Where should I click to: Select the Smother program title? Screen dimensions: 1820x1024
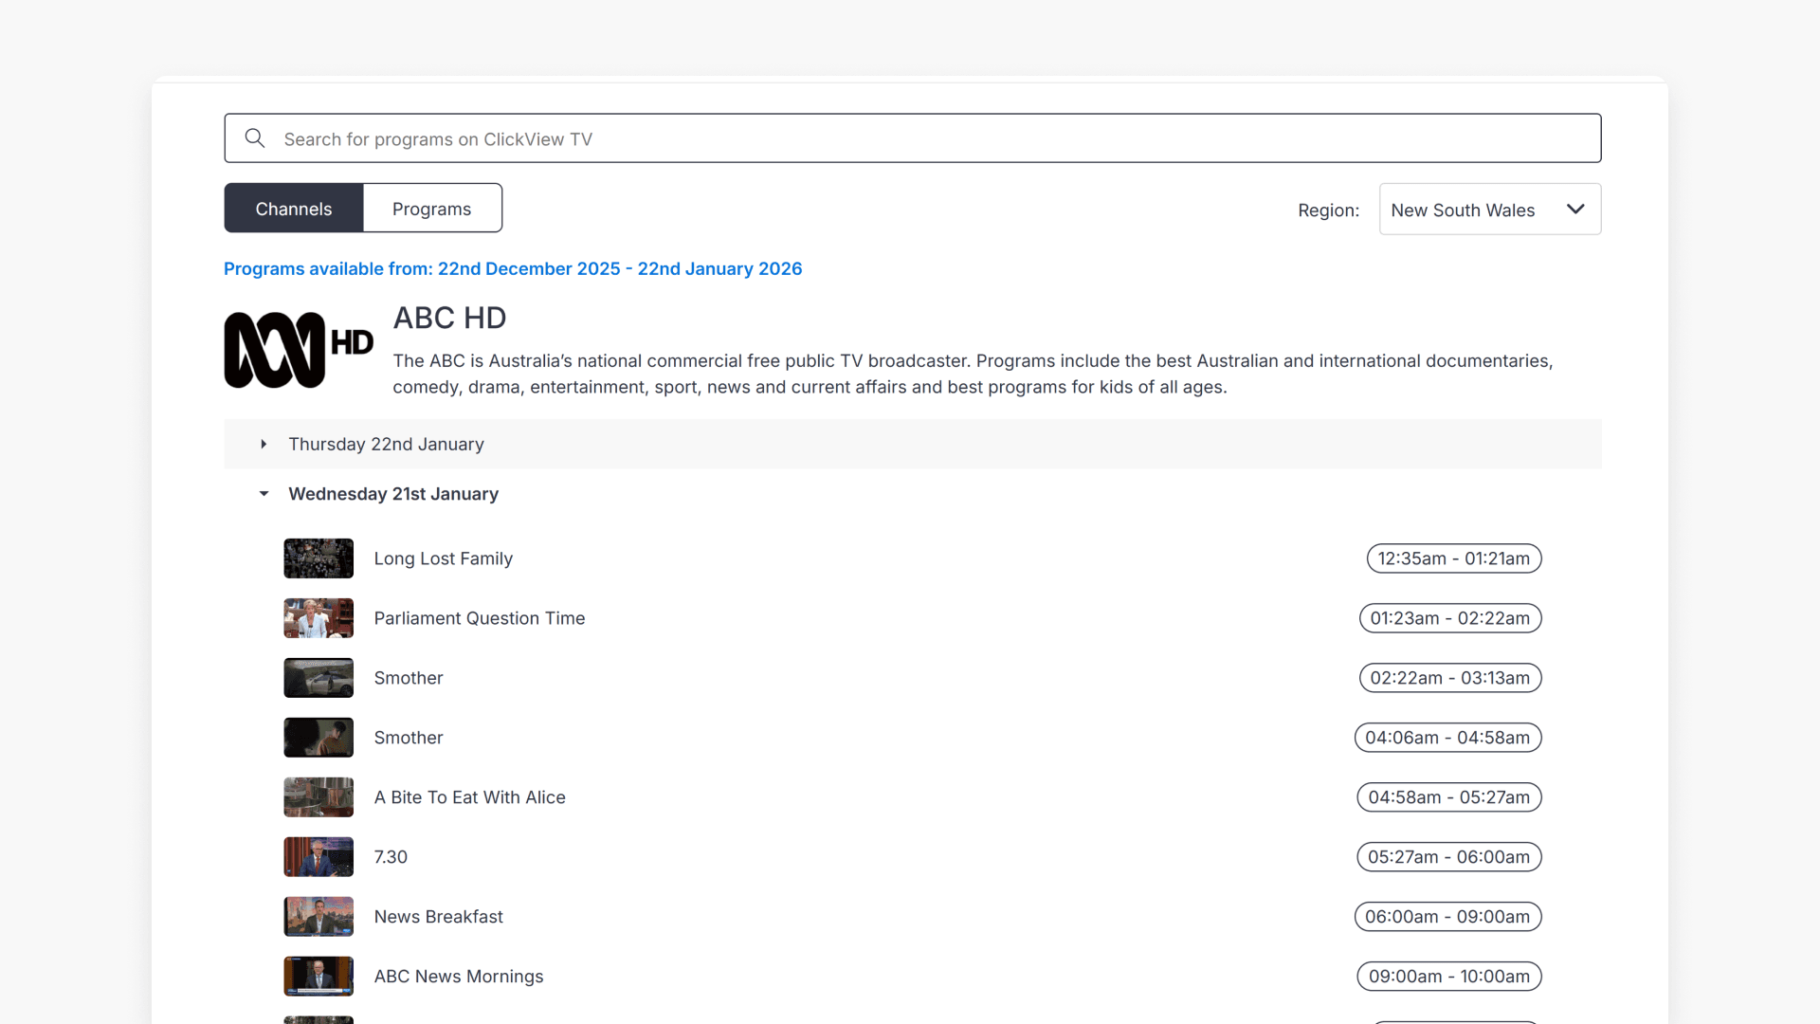(x=408, y=677)
